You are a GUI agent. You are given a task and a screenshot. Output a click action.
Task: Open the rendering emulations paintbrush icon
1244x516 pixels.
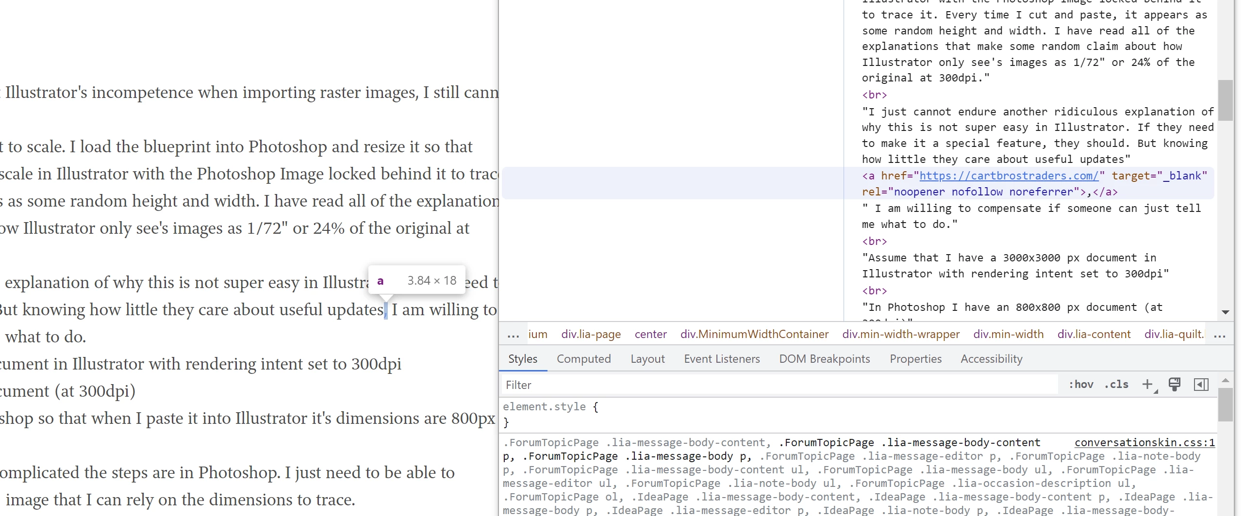(1175, 385)
